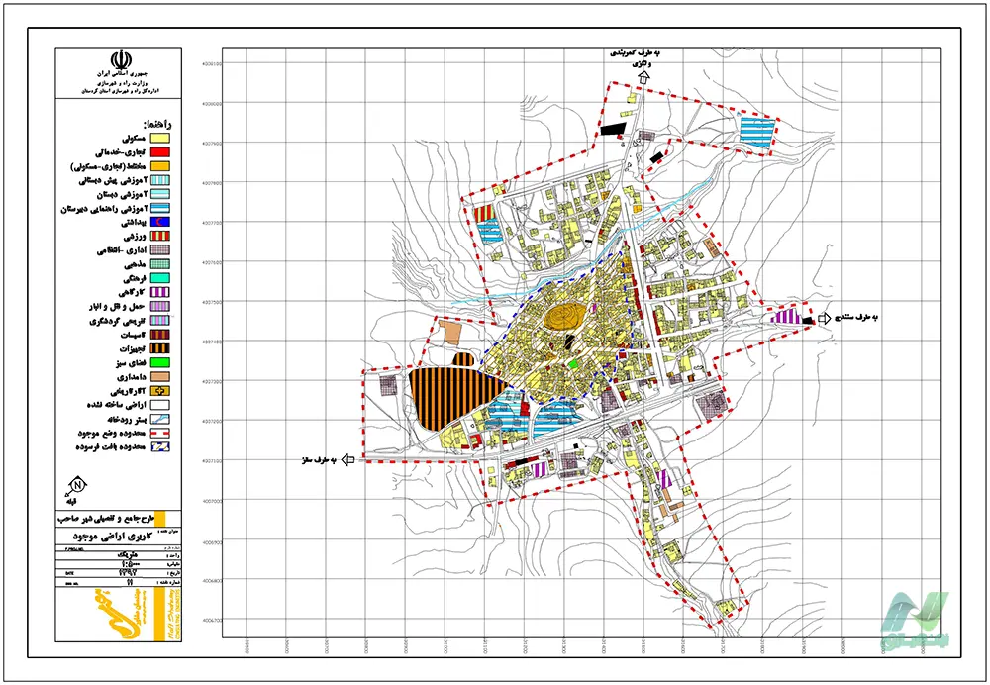The width and height of the screenshot is (990, 685).
Task: Select the bright green legend swatch
Action: point(161,362)
